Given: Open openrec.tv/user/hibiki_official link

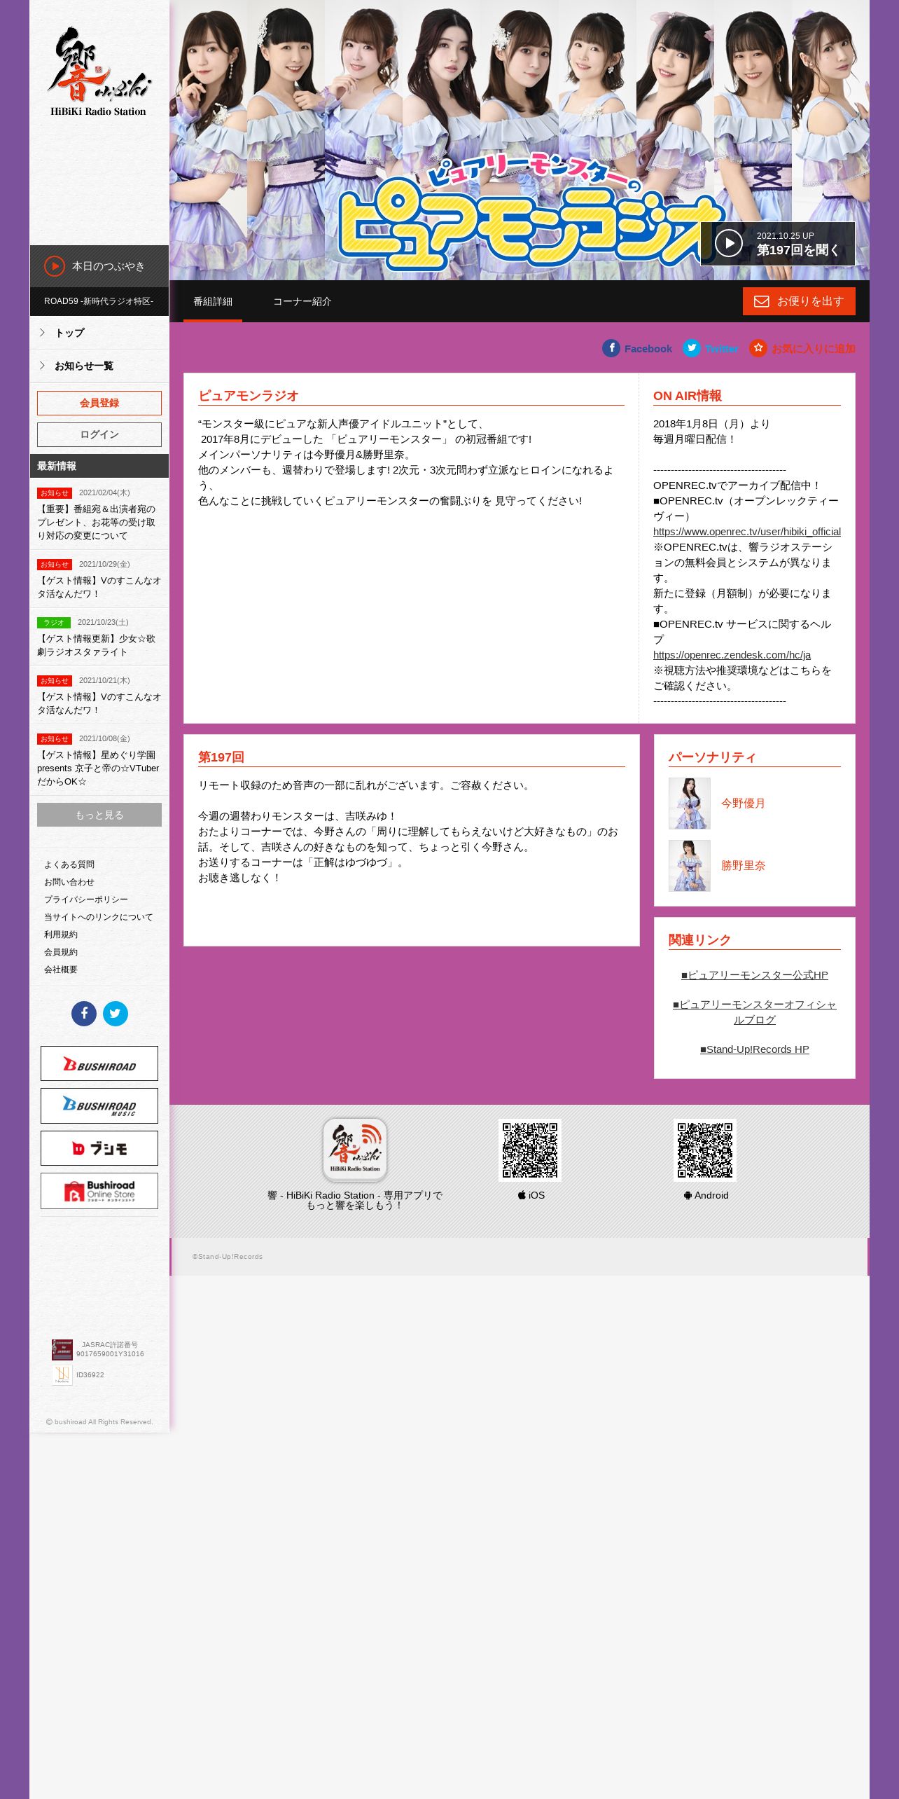Looking at the screenshot, I should [x=747, y=532].
